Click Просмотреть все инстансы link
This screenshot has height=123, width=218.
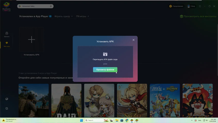(198, 16)
